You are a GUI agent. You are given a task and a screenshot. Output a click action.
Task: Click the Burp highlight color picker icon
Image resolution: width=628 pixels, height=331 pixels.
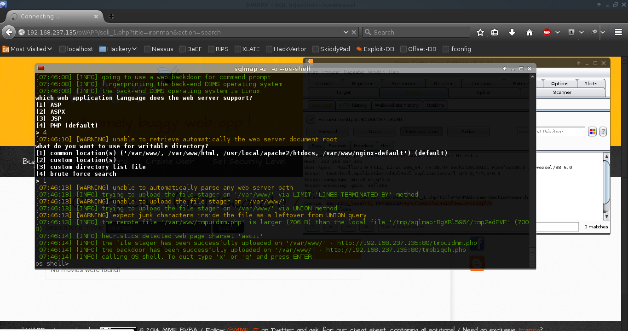(x=592, y=132)
